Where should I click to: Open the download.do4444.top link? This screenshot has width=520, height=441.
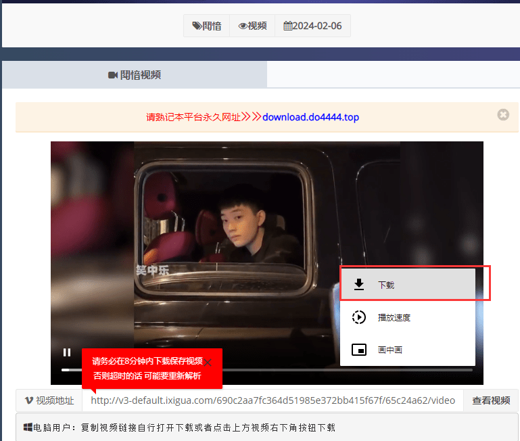(x=310, y=117)
